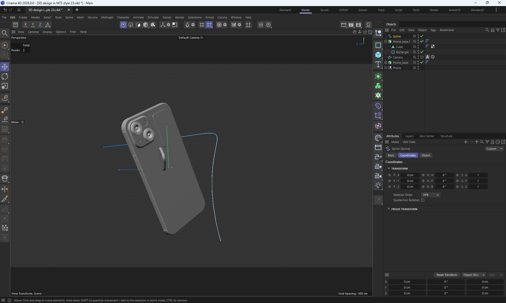Screen dimensions: 506x303
Task: Expand the Phone_base object tree
Action: [x=386, y=63]
